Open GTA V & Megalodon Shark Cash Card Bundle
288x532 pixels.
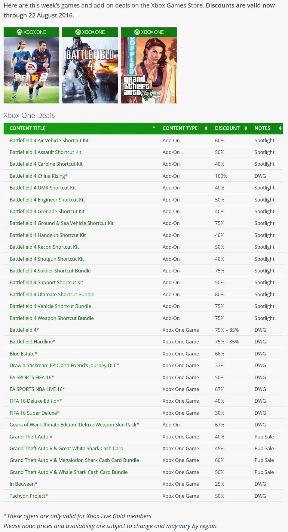[x=74, y=460]
